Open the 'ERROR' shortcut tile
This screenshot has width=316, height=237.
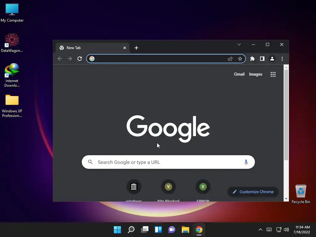click(x=203, y=190)
